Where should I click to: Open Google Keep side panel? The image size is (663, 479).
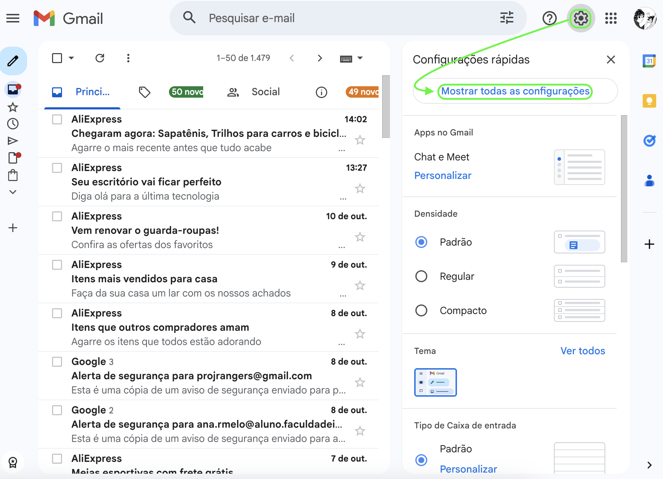(x=649, y=101)
